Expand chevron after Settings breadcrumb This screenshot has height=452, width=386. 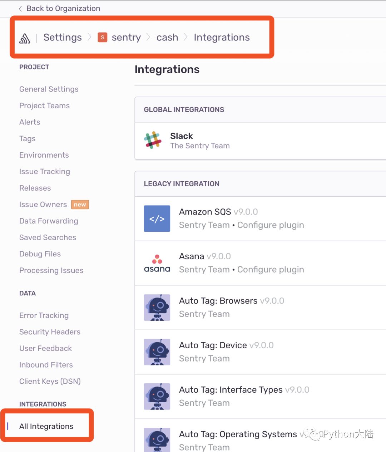coord(90,37)
